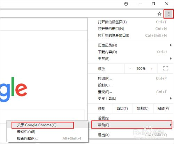Open the profile avatar icon
The image size is (174, 144).
coord(126,4)
